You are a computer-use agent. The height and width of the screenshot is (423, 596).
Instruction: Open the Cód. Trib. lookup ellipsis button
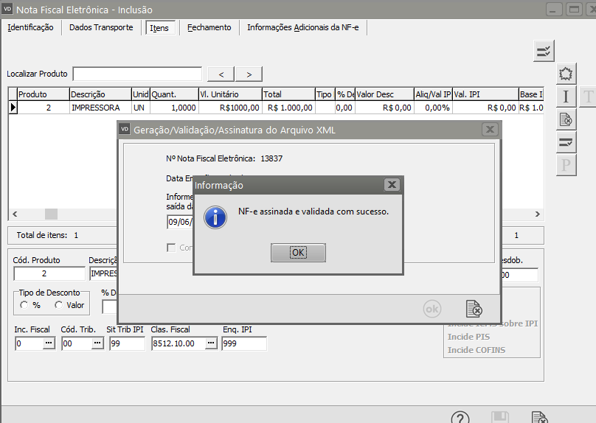pos(87,343)
